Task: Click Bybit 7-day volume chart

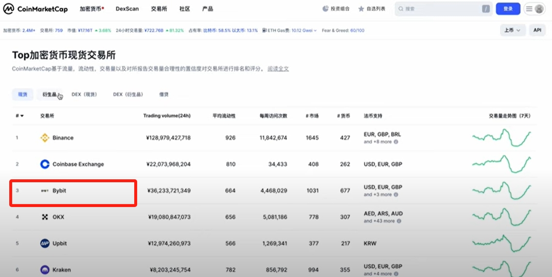Action: [501, 190]
